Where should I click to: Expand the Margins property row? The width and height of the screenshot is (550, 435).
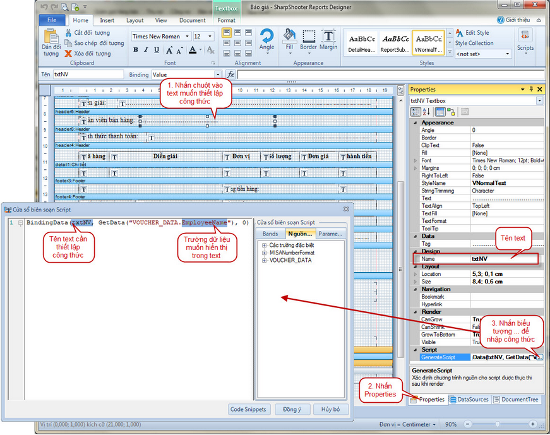(415, 168)
